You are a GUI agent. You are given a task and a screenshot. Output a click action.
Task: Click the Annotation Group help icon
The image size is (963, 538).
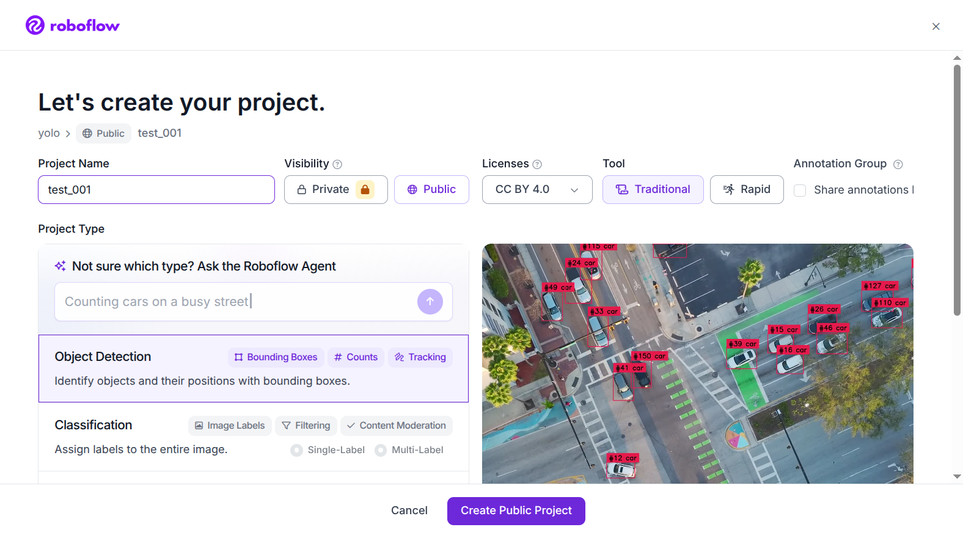[x=898, y=164]
